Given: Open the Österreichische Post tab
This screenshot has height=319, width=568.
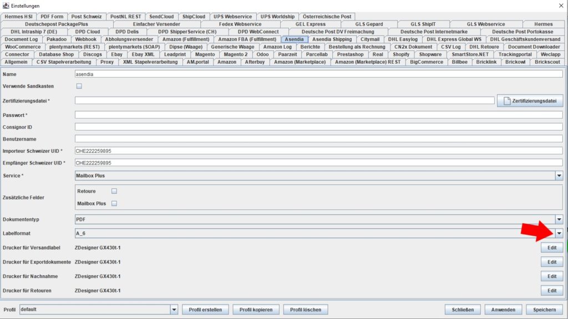Looking at the screenshot, I should pyautogui.click(x=327, y=16).
